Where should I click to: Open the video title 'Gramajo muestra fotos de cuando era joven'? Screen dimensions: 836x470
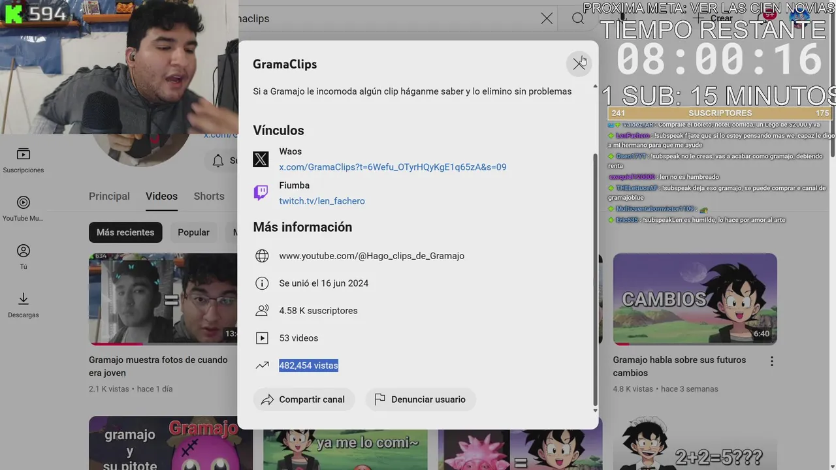(x=158, y=366)
